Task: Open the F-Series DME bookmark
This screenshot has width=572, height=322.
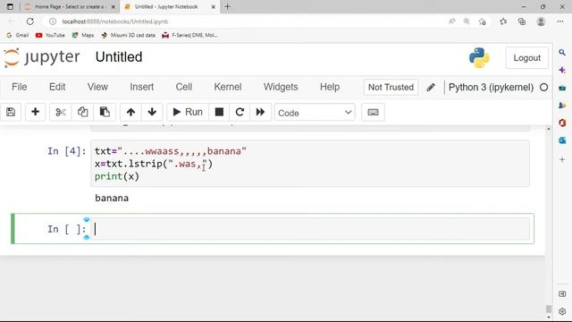Action: point(190,35)
